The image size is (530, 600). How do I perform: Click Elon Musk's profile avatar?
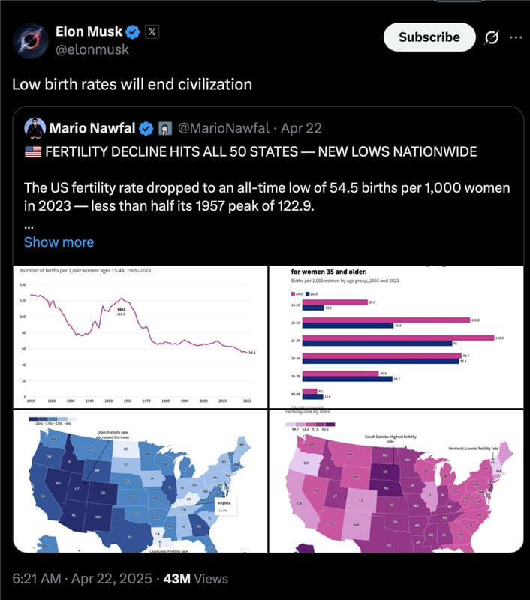click(x=32, y=40)
